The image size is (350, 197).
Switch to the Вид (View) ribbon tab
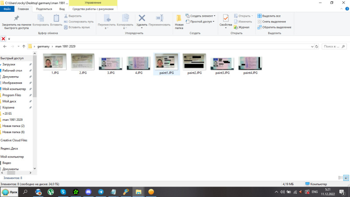point(62,8)
